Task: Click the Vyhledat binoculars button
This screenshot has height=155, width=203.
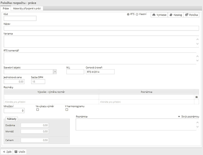Action: (159, 15)
